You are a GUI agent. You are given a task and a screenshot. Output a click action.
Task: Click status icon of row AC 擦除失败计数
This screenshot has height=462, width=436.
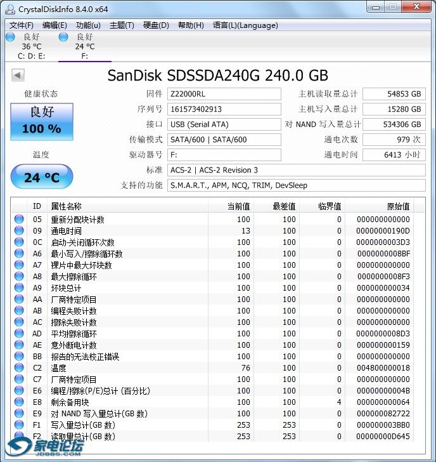coord(19,322)
